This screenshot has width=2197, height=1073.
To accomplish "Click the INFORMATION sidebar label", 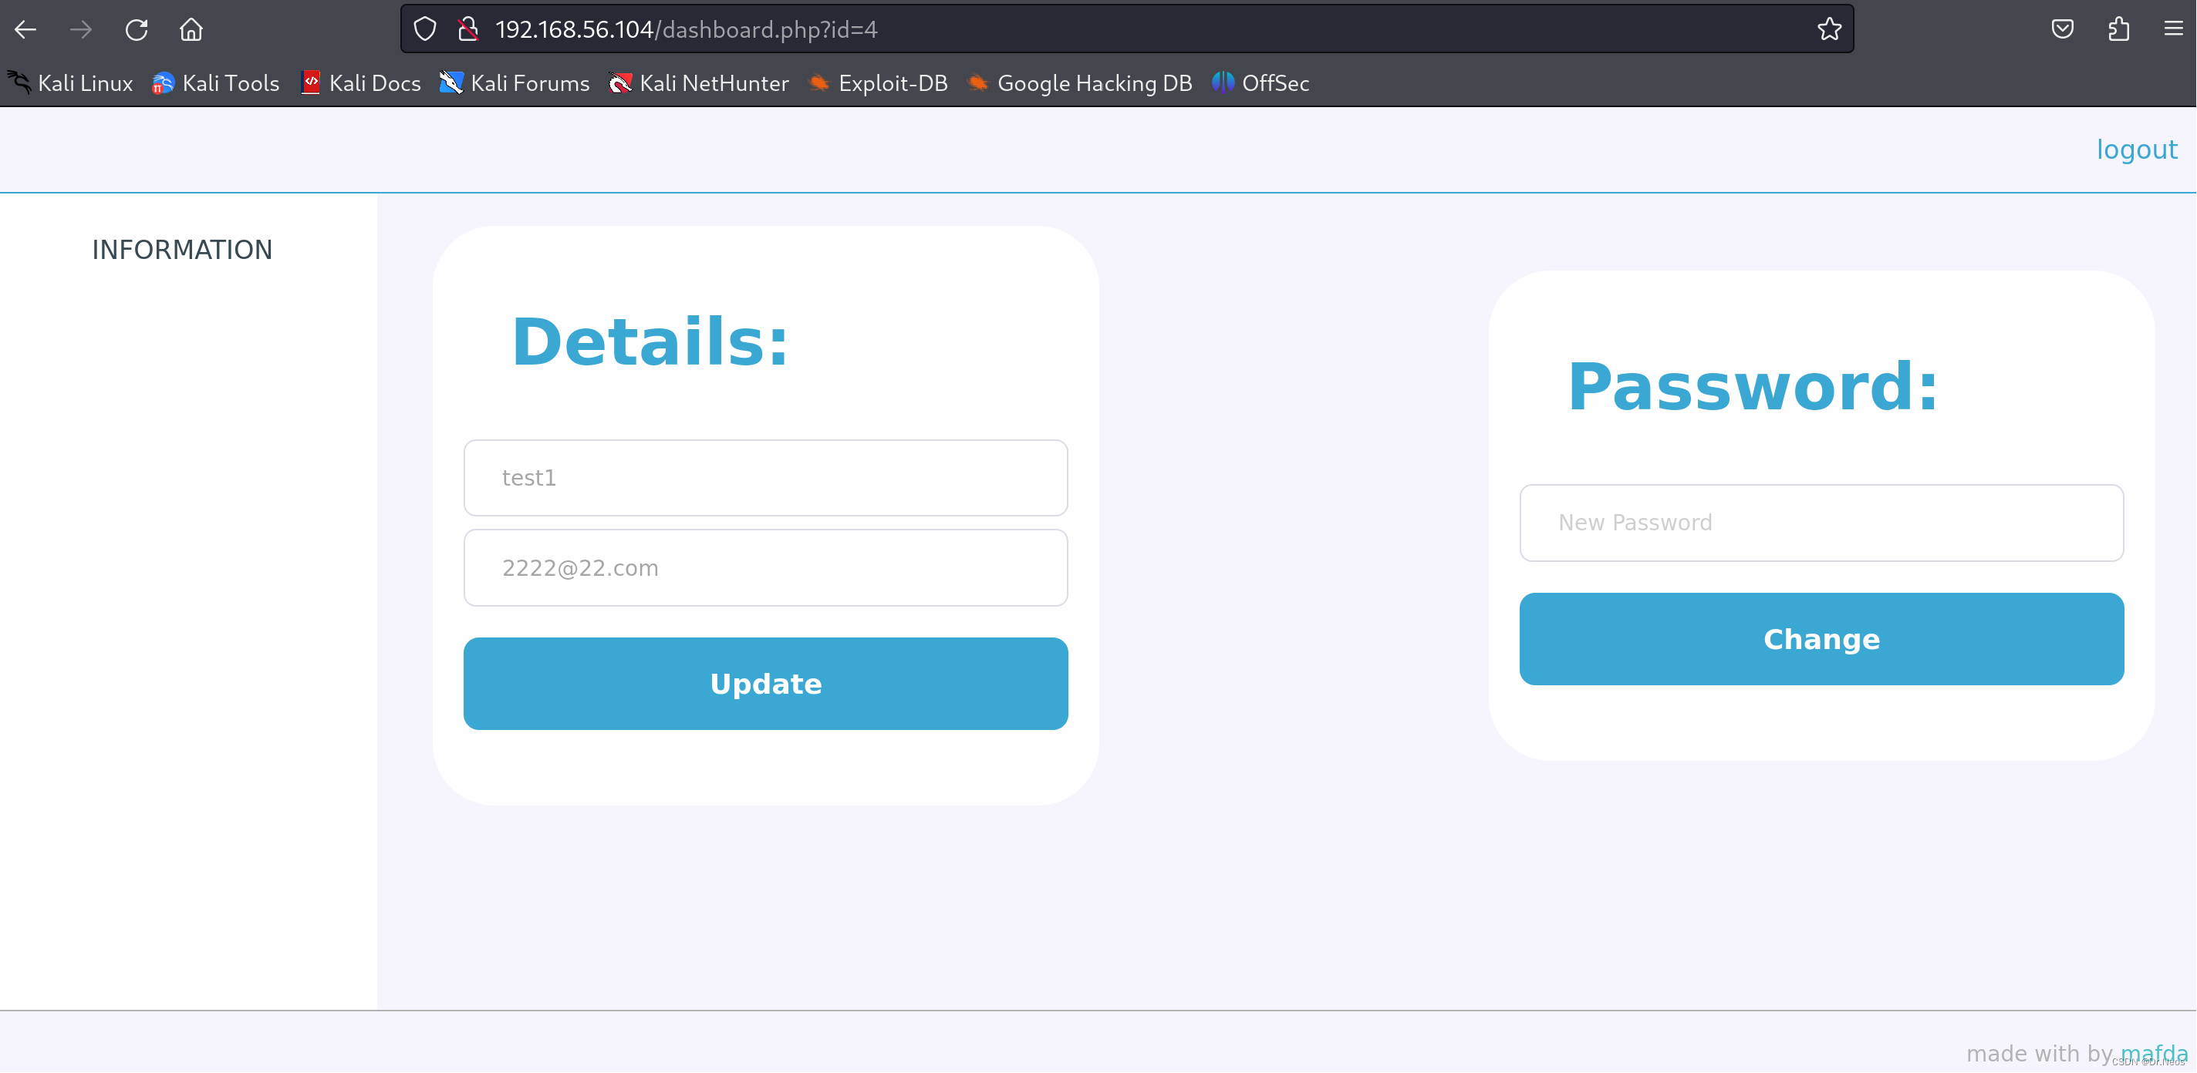I will click(182, 249).
